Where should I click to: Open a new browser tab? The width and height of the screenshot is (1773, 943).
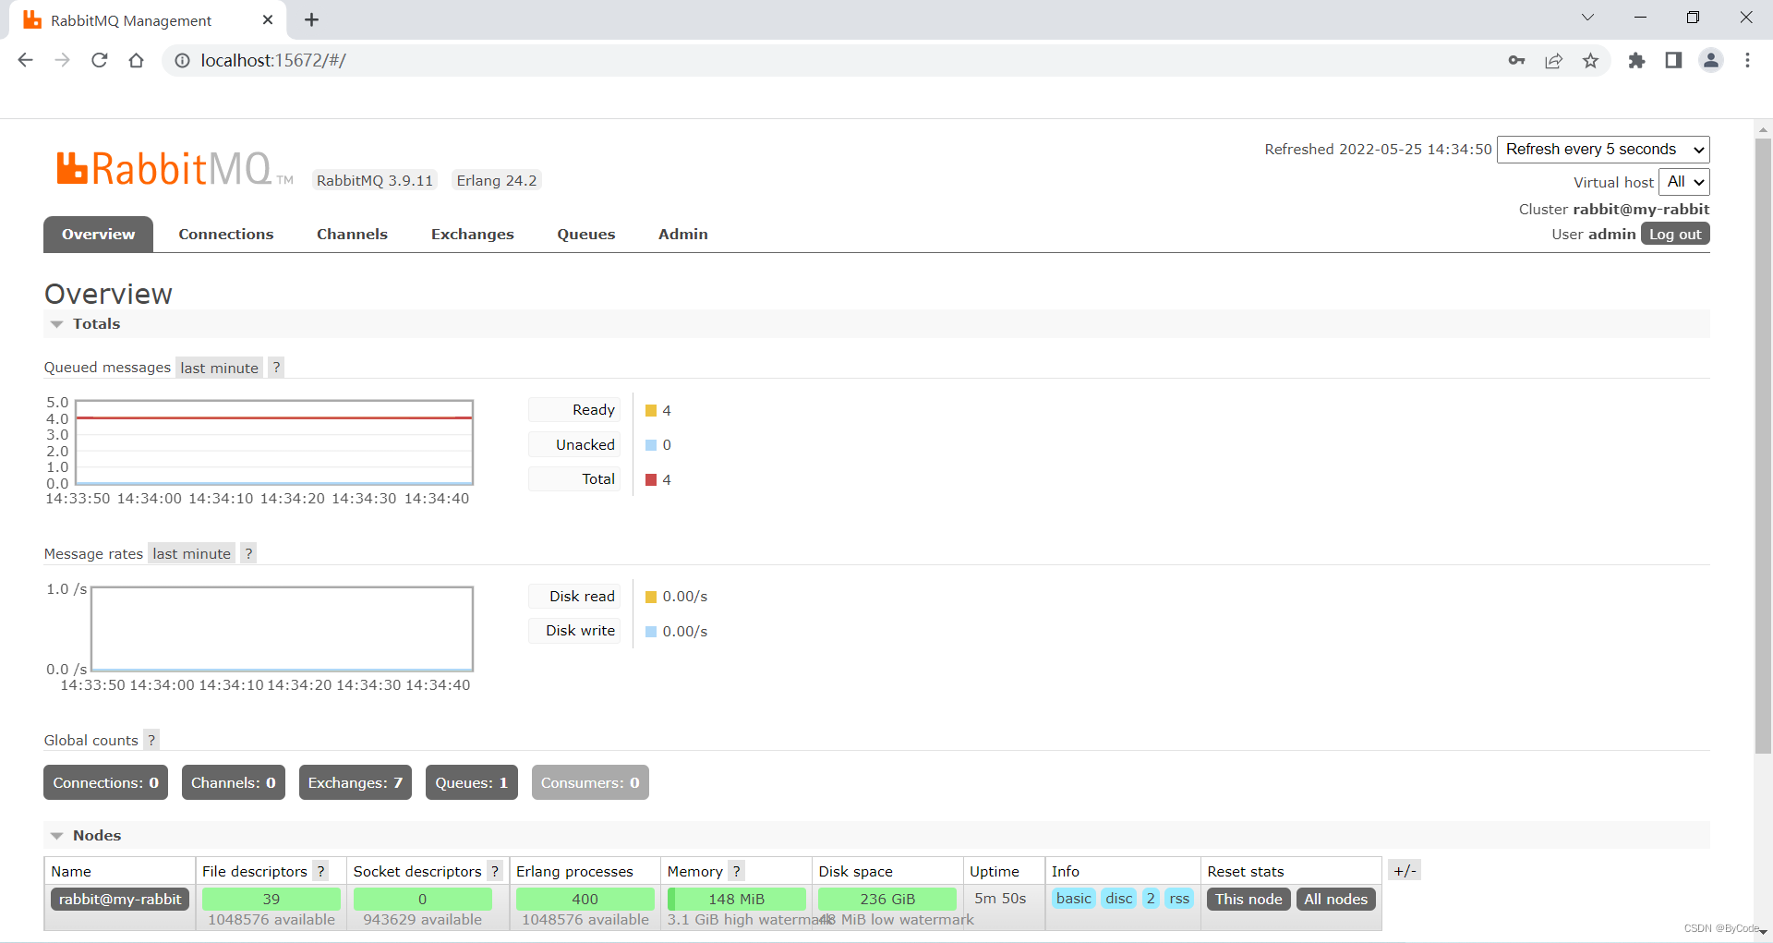pyautogui.click(x=312, y=19)
